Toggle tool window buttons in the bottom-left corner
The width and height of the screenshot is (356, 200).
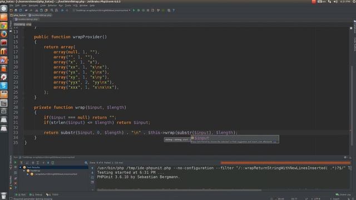tap(11, 199)
